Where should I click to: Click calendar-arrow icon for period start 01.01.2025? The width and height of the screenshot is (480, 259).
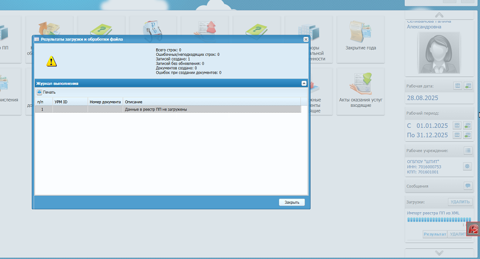click(x=467, y=125)
